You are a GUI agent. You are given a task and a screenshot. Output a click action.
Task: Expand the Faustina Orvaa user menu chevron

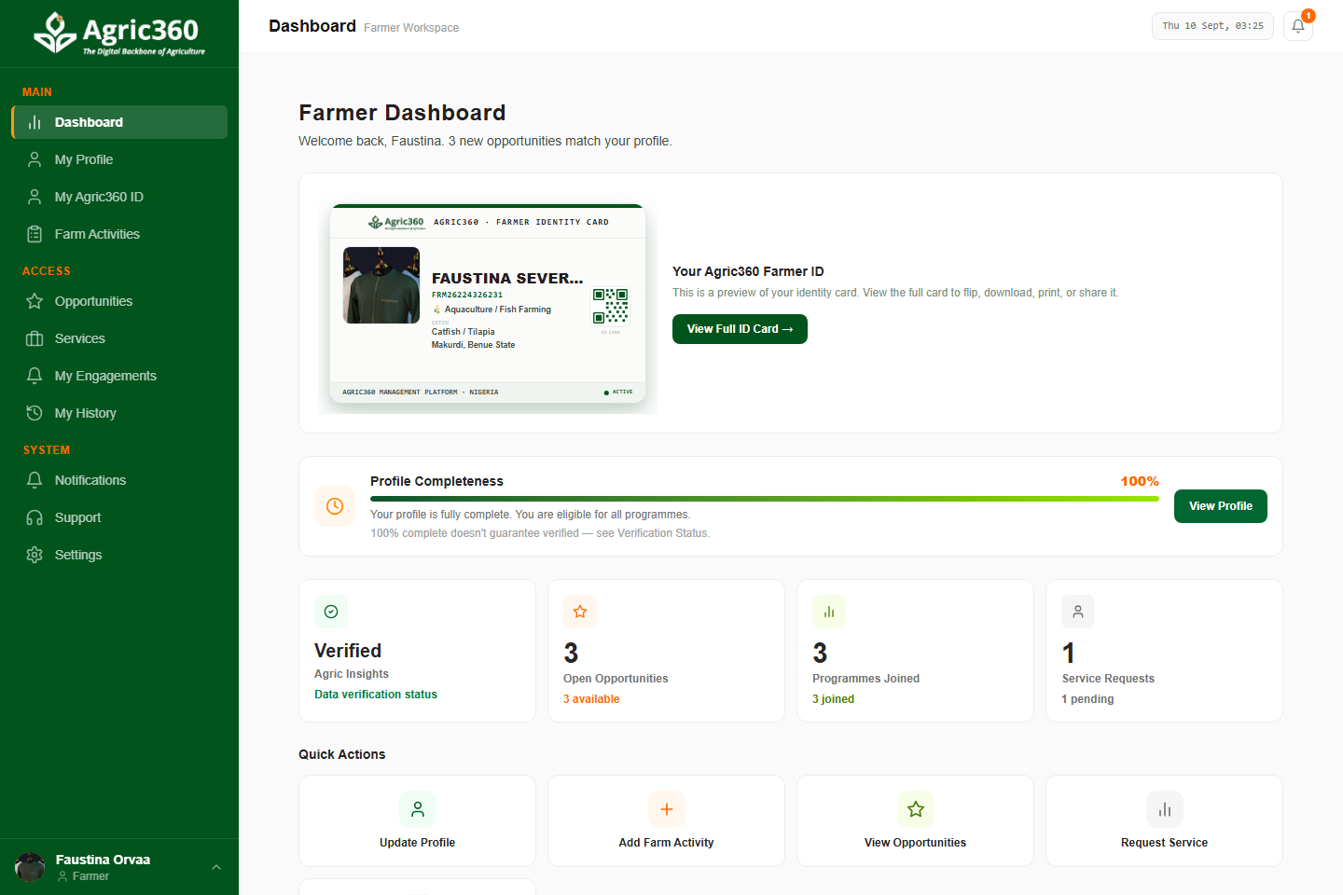[x=216, y=867]
